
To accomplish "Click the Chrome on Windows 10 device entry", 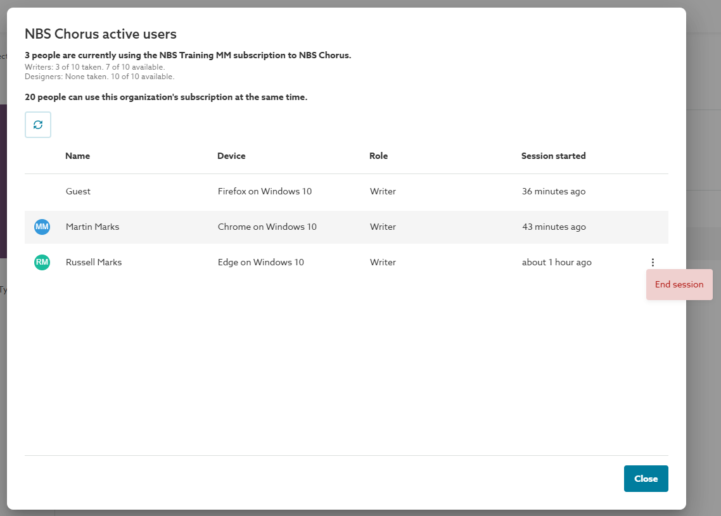I will (267, 227).
